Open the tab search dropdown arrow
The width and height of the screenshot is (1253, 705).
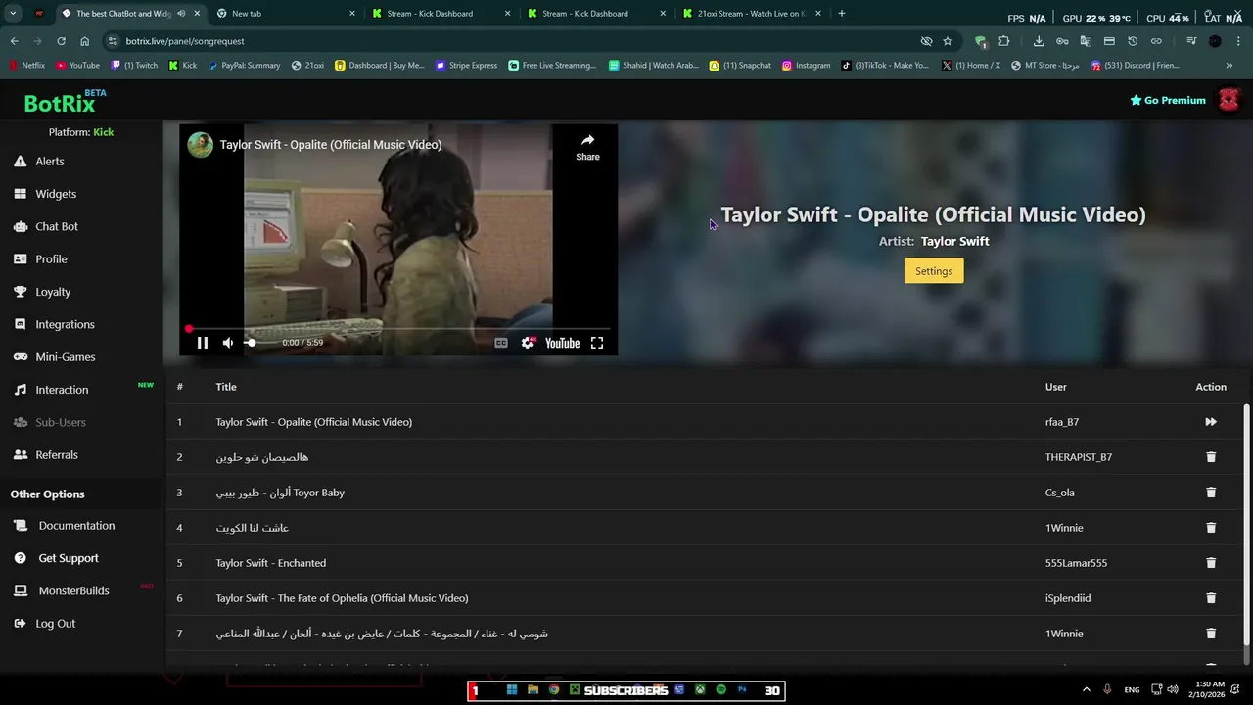pyautogui.click(x=13, y=14)
